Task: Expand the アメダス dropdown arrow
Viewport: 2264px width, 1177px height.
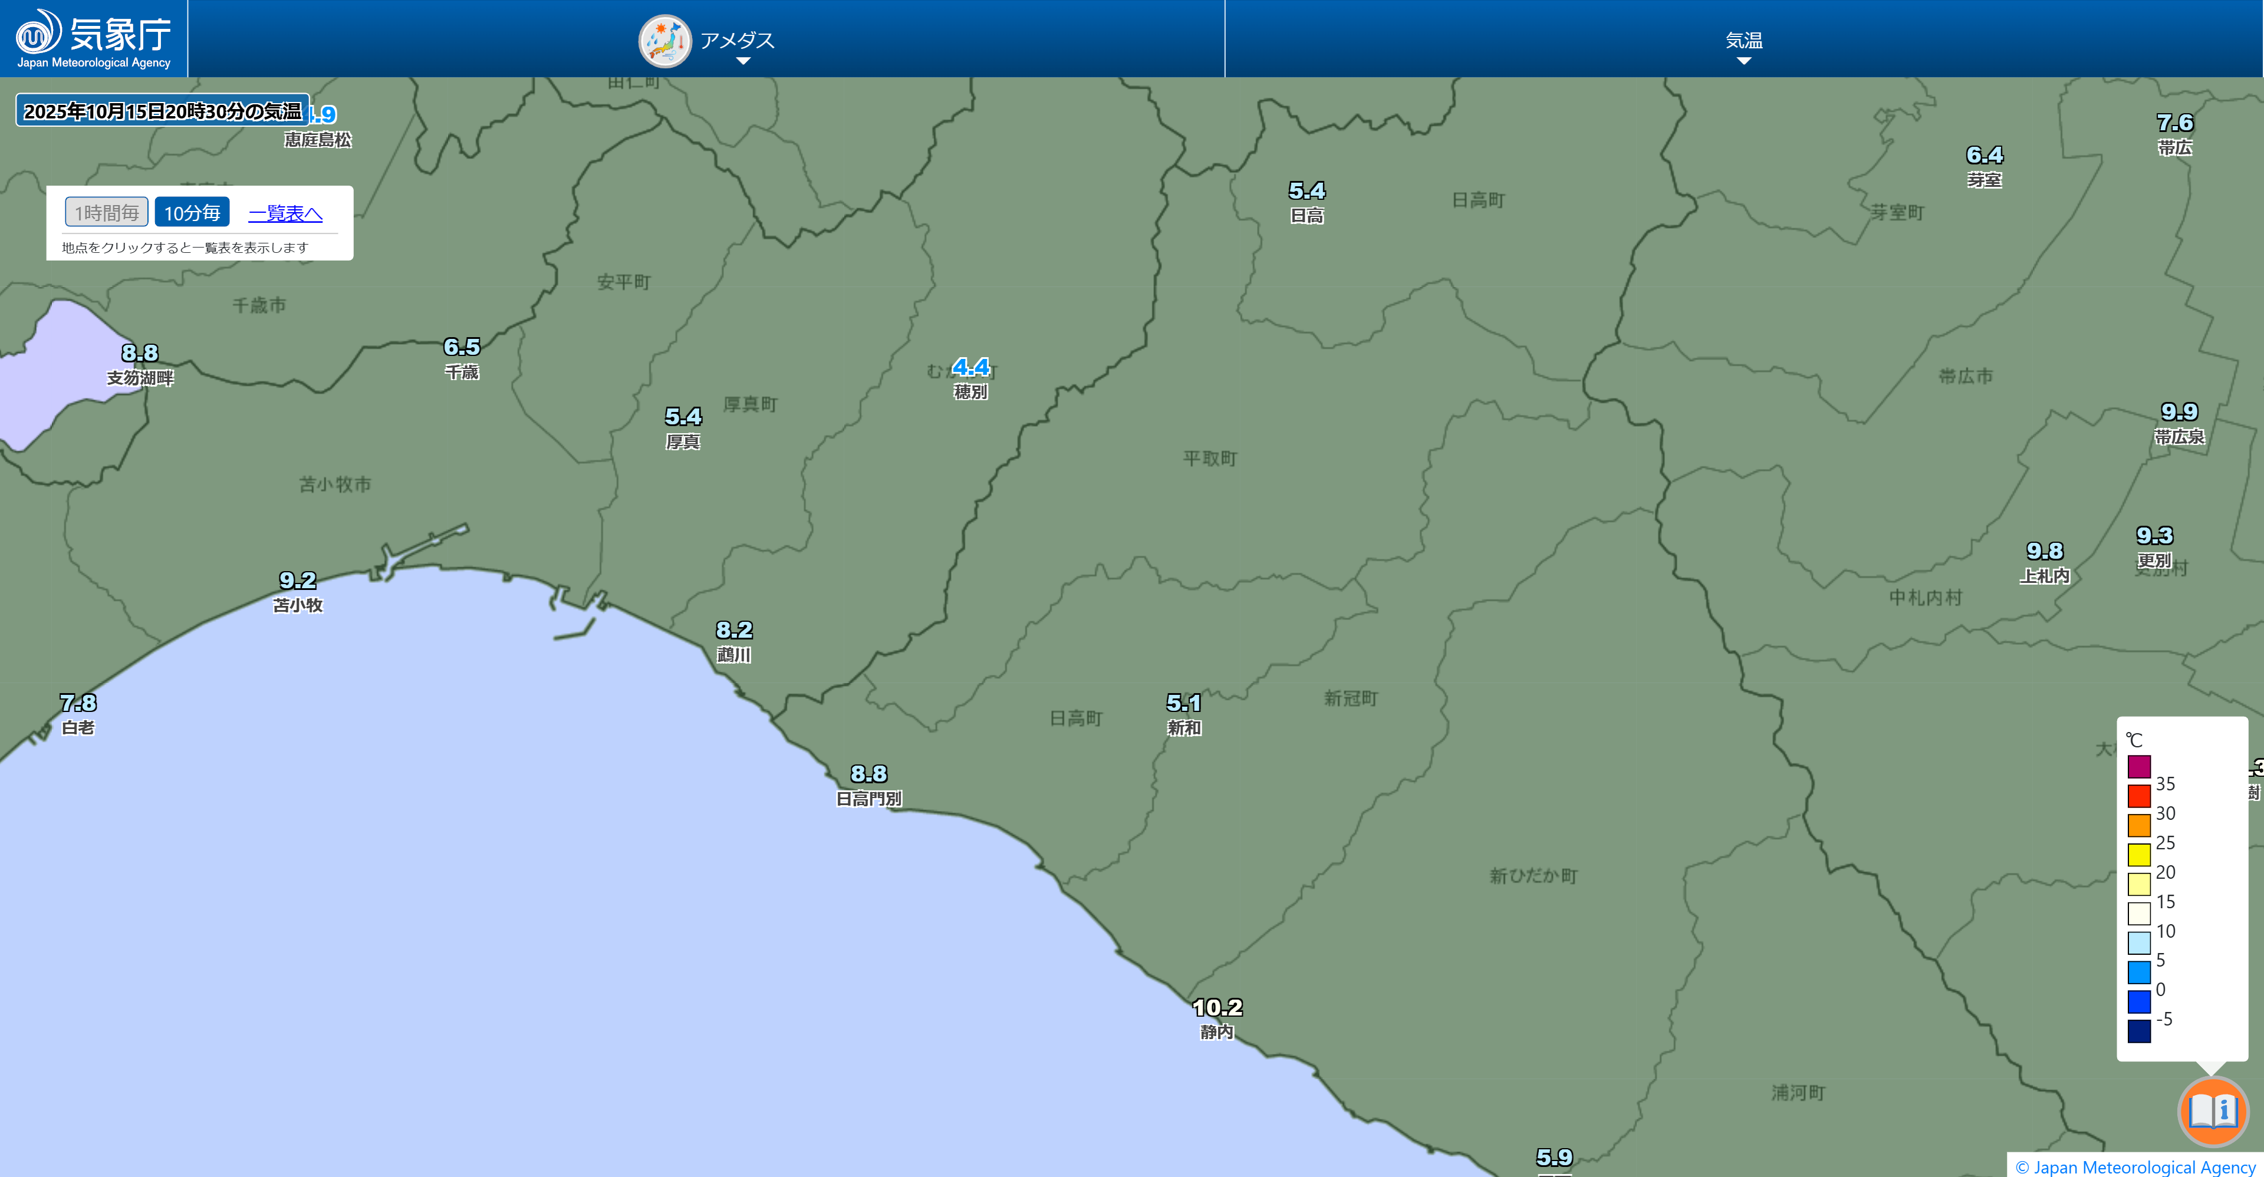Action: point(743,61)
